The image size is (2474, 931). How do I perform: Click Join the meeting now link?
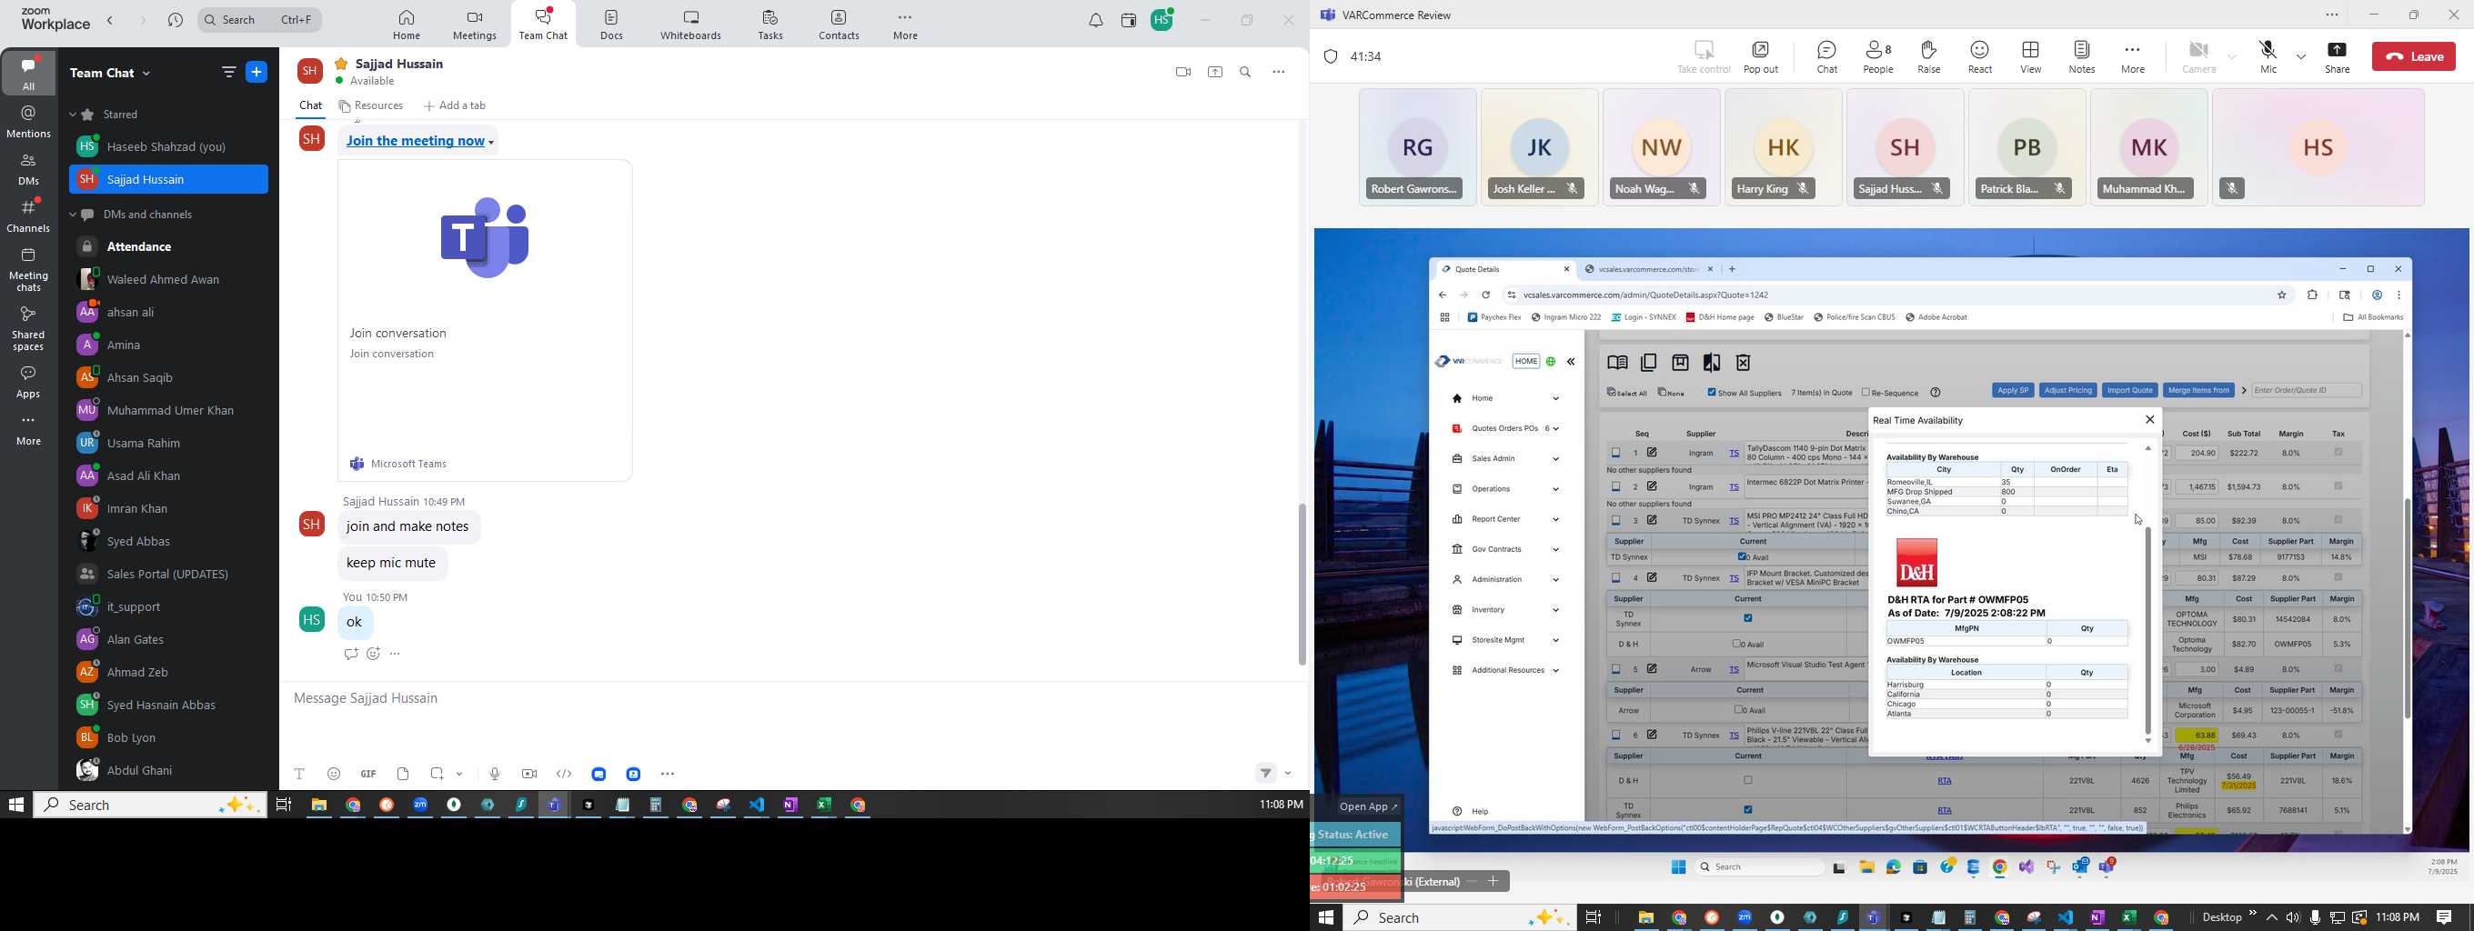click(x=415, y=142)
